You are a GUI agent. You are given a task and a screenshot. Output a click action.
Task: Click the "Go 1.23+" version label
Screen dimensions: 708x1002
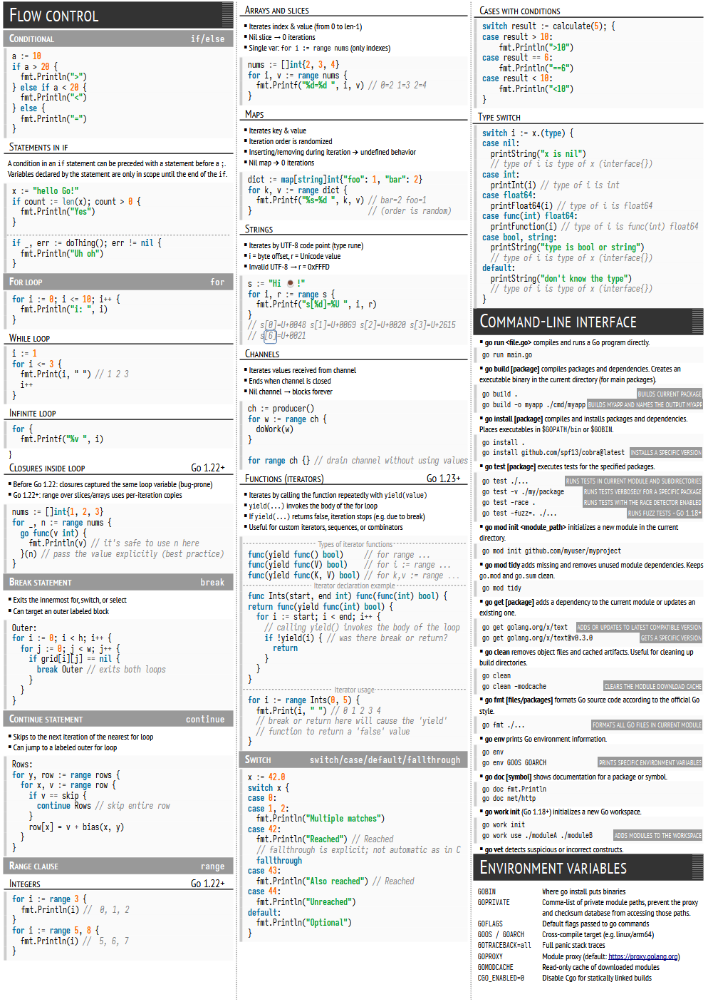[444, 479]
